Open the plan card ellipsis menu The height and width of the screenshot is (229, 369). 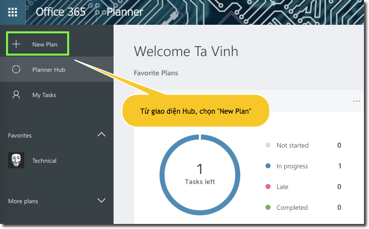(x=356, y=101)
